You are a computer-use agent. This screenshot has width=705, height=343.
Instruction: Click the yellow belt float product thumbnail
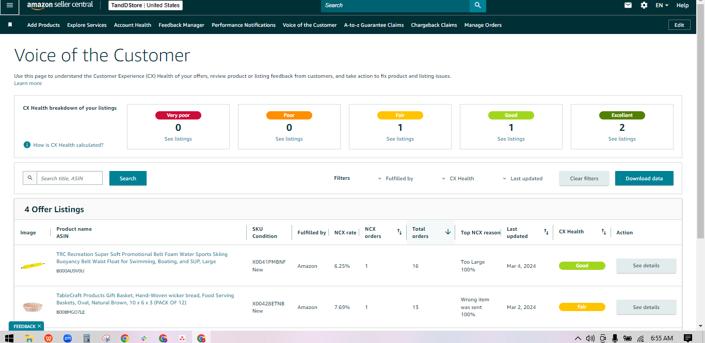tap(33, 266)
